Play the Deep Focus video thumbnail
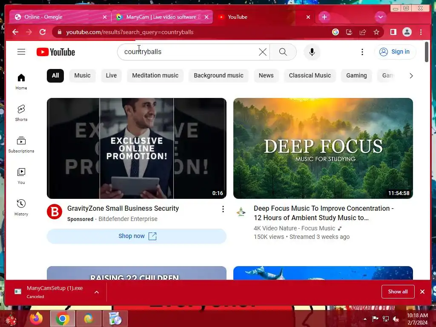Image resolution: width=436 pixels, height=327 pixels. pos(323,148)
